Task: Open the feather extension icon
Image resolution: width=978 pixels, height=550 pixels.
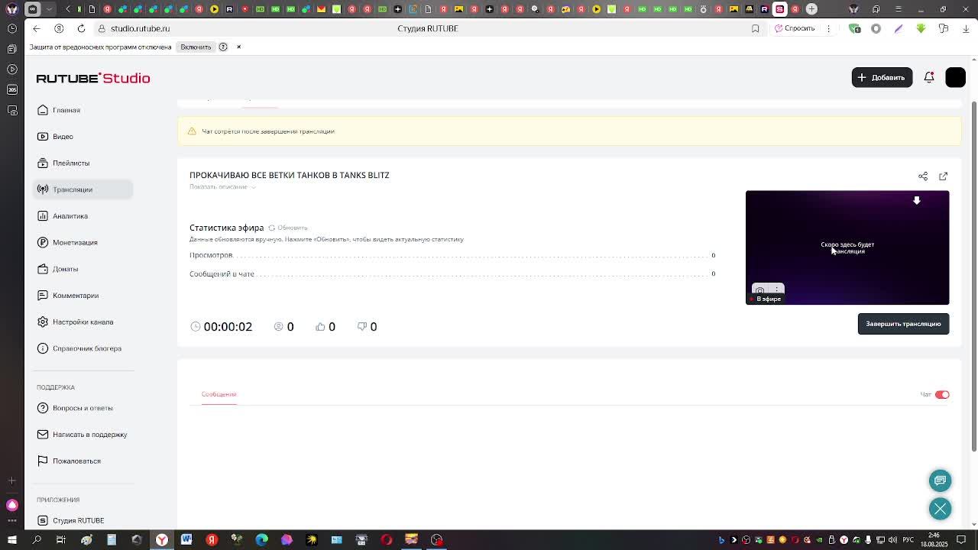Action: 899,28
